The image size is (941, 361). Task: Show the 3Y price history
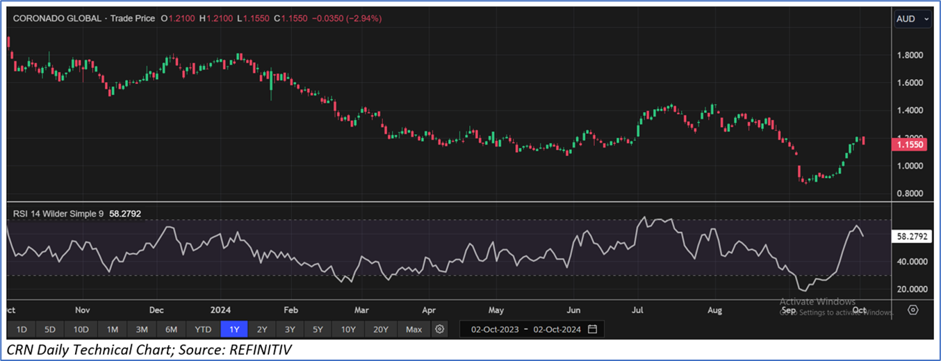(290, 329)
